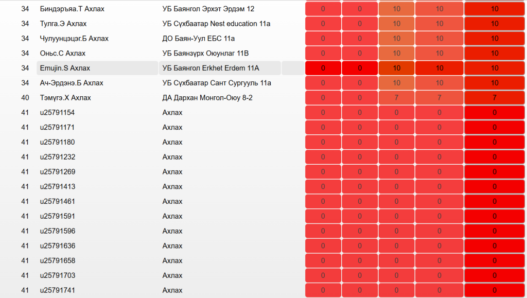Screen dimensions: 527x298
Task: Open Чулуунцэцэг.Б Ахлах participant entry
Action: point(74,39)
